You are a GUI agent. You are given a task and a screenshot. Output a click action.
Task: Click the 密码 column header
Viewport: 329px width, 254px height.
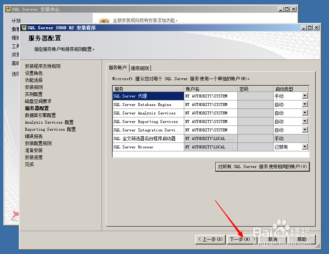tap(256, 89)
